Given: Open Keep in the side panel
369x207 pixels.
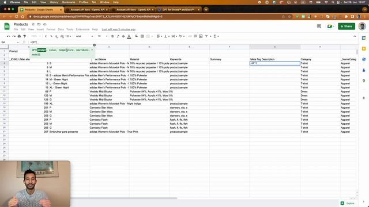Looking at the screenshot, I should (x=364, y=49).
